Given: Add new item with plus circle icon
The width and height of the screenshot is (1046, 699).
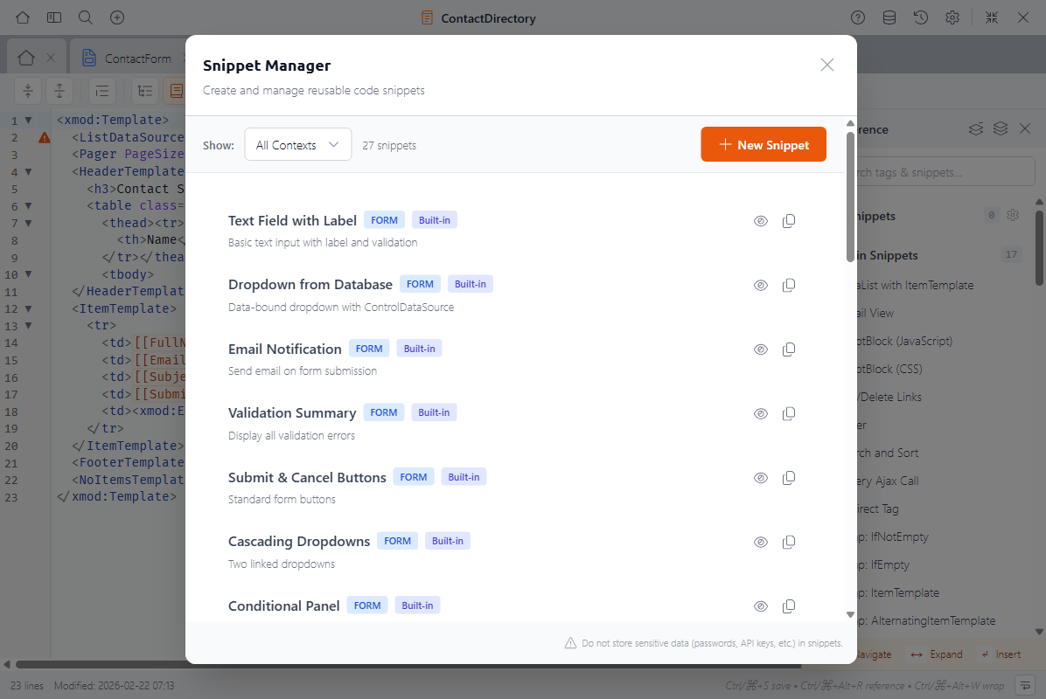Looking at the screenshot, I should pos(117,17).
